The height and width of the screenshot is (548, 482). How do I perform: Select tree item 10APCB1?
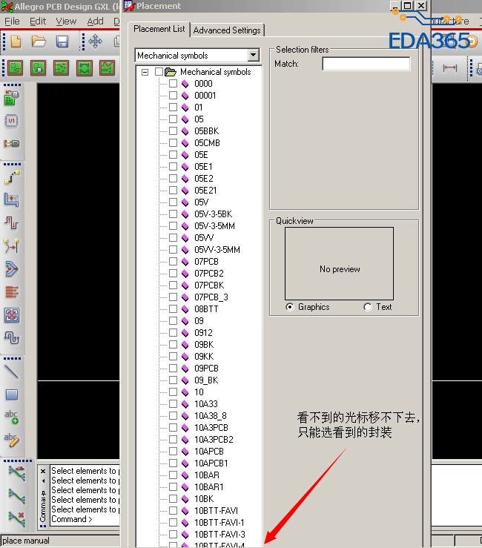point(211,463)
